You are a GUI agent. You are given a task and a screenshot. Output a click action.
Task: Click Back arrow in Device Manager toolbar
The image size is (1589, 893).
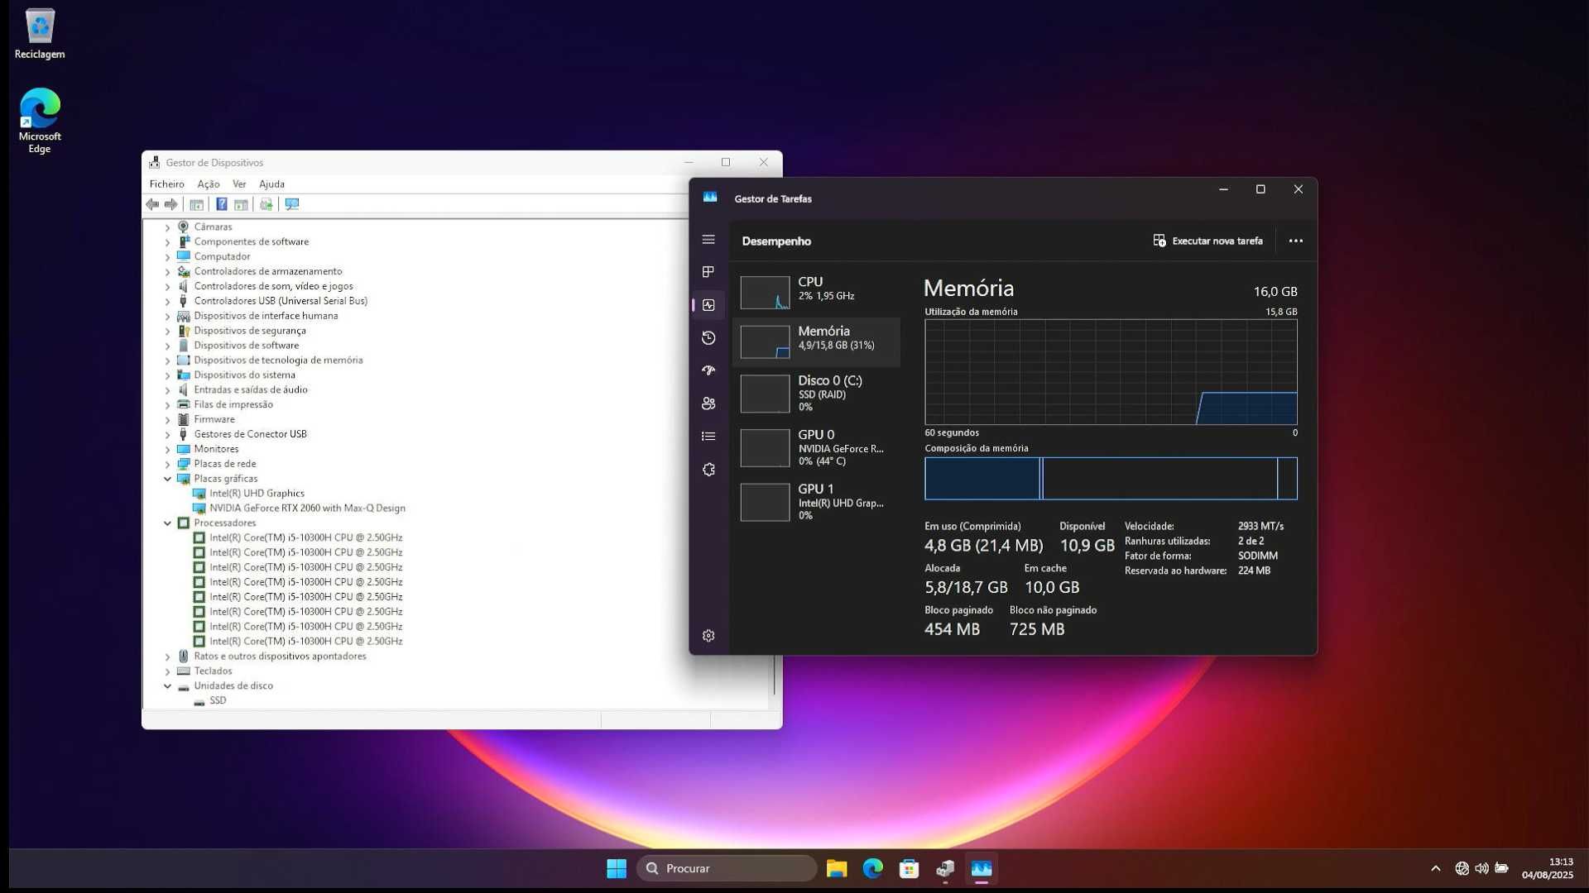[152, 204]
